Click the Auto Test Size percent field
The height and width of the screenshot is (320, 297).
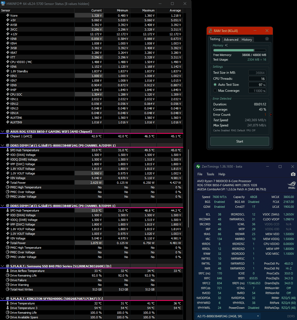[x=257, y=85]
